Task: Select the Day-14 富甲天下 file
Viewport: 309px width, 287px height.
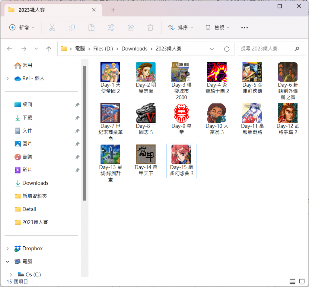Action: click(146, 161)
